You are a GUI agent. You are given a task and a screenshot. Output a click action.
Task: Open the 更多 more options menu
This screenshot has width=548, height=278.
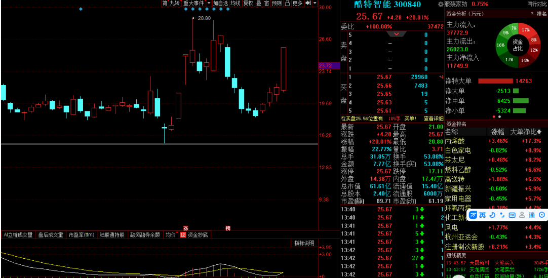(x=297, y=3)
